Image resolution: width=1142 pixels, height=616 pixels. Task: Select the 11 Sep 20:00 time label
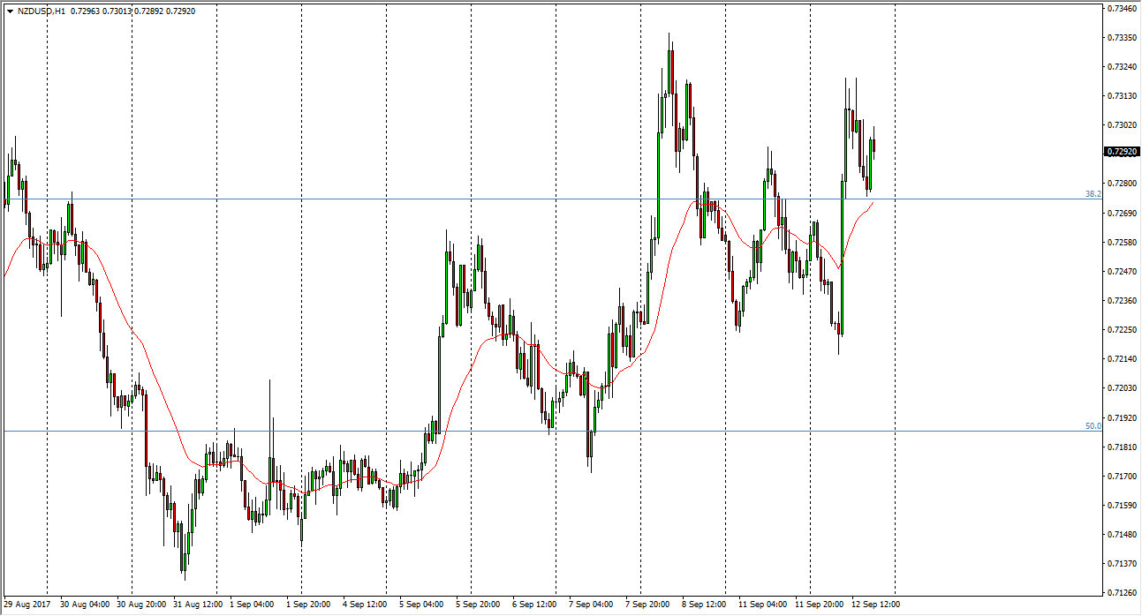pyautogui.click(x=818, y=605)
